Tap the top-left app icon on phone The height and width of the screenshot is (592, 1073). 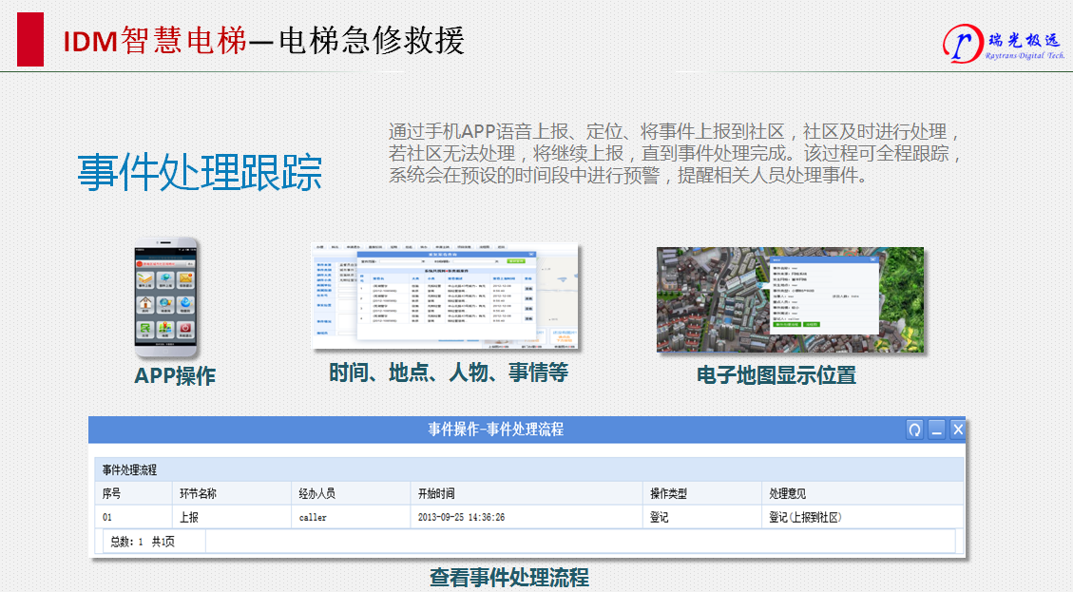click(x=144, y=279)
